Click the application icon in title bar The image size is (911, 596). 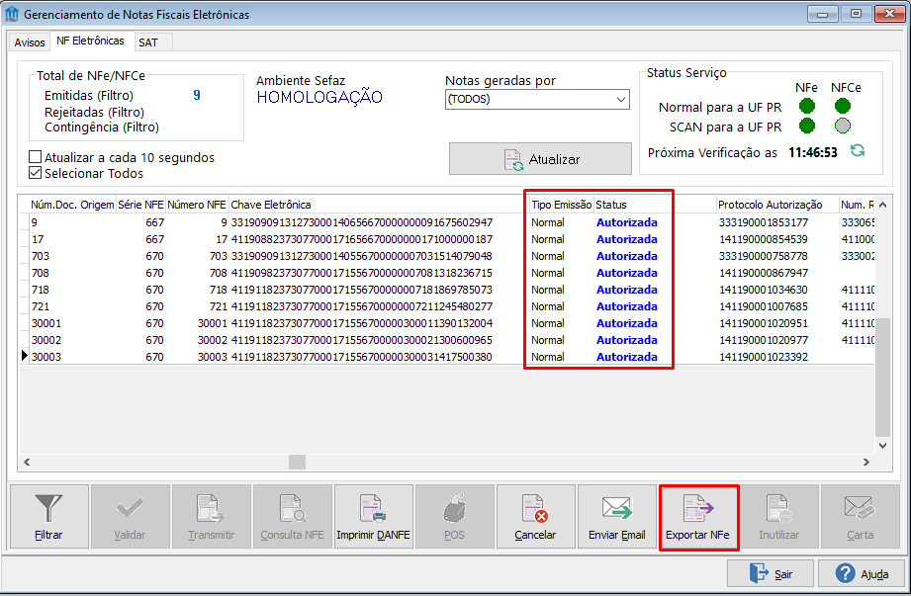point(12,14)
